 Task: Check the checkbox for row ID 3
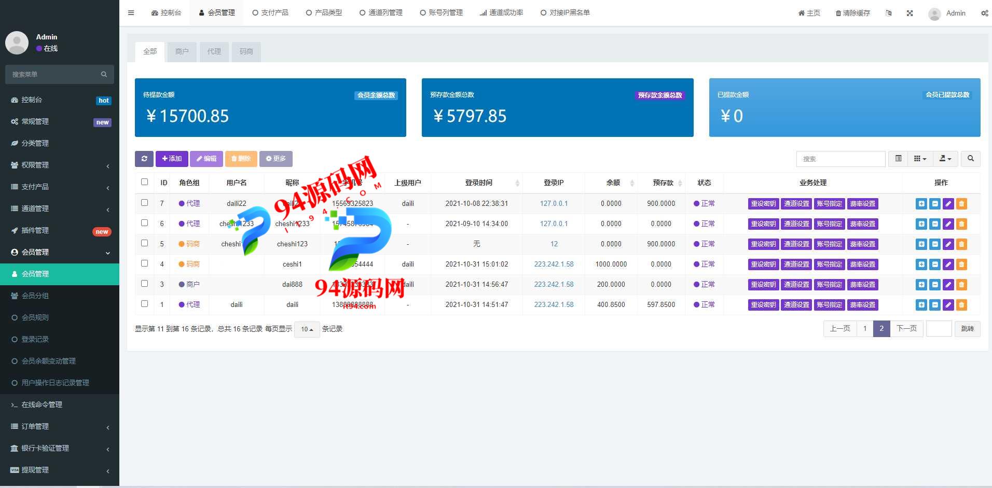(x=144, y=284)
